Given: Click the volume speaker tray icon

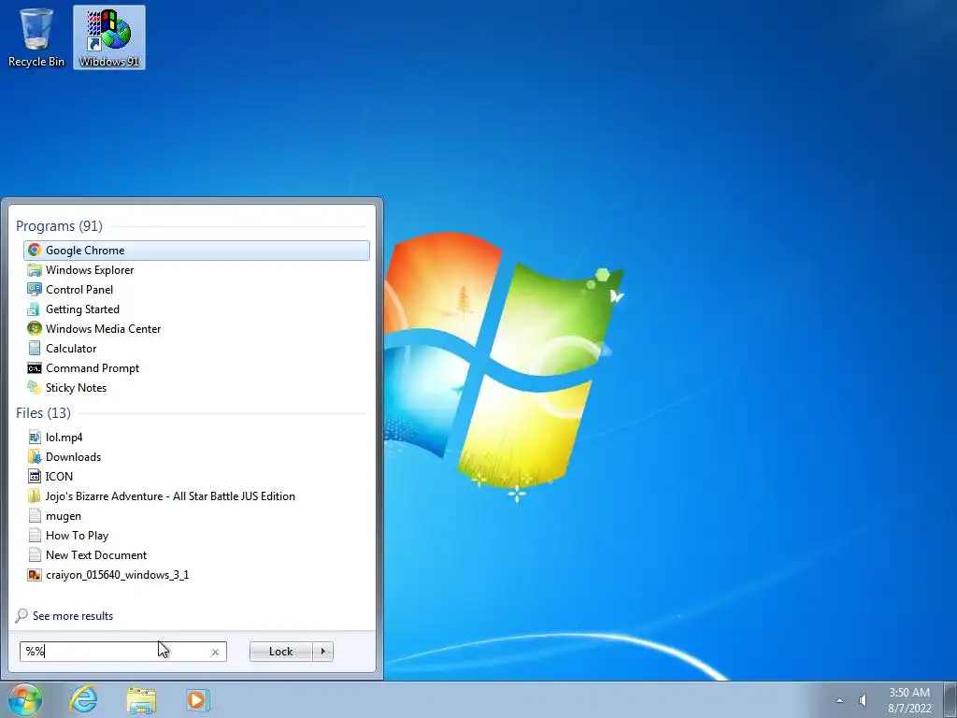Looking at the screenshot, I should pos(863,700).
